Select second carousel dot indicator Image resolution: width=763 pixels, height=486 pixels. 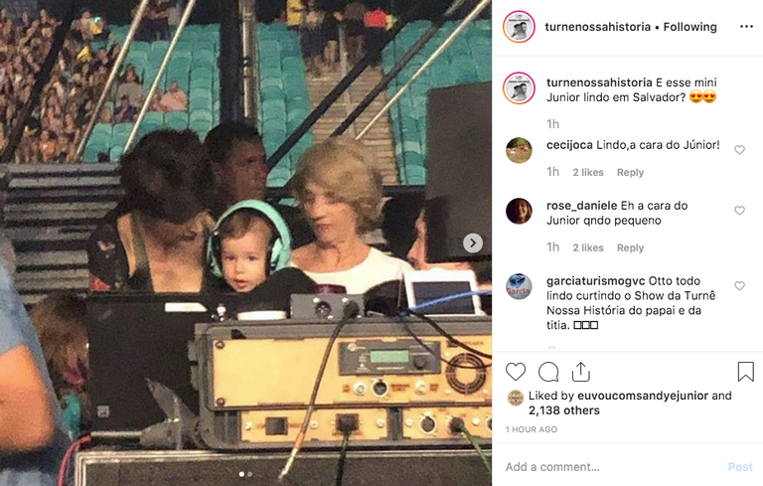pos(250,474)
